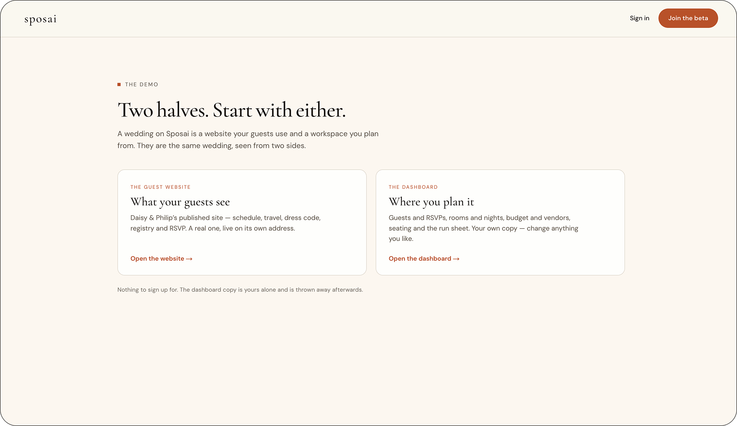Open the Sign in link
This screenshot has height=426, width=737.
click(x=639, y=18)
